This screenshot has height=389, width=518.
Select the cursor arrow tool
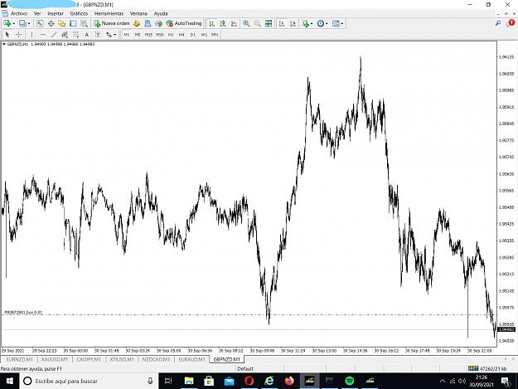(x=7, y=34)
